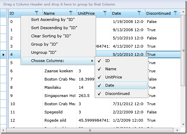Click the 4/13/2007 date cell
The height and width of the screenshot is (134, 187).
point(128,46)
